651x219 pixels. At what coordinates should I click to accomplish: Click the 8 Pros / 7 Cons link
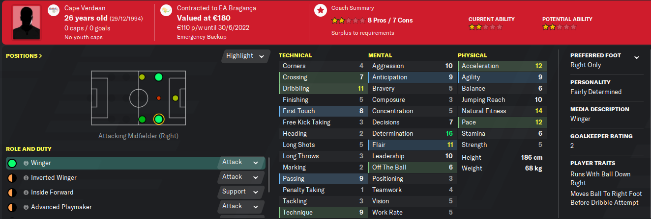click(390, 21)
